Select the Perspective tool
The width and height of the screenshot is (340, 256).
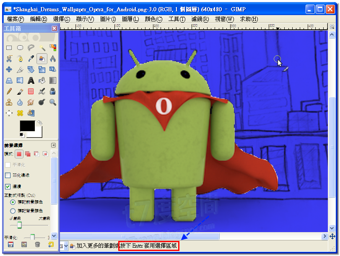click(9, 80)
